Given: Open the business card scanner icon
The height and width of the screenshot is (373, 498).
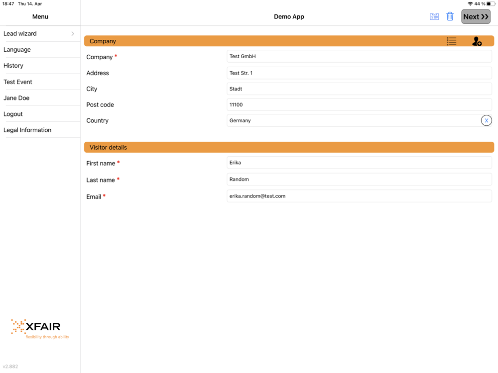Looking at the screenshot, I should [x=434, y=16].
